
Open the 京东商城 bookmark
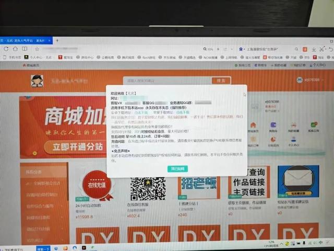(167, 57)
